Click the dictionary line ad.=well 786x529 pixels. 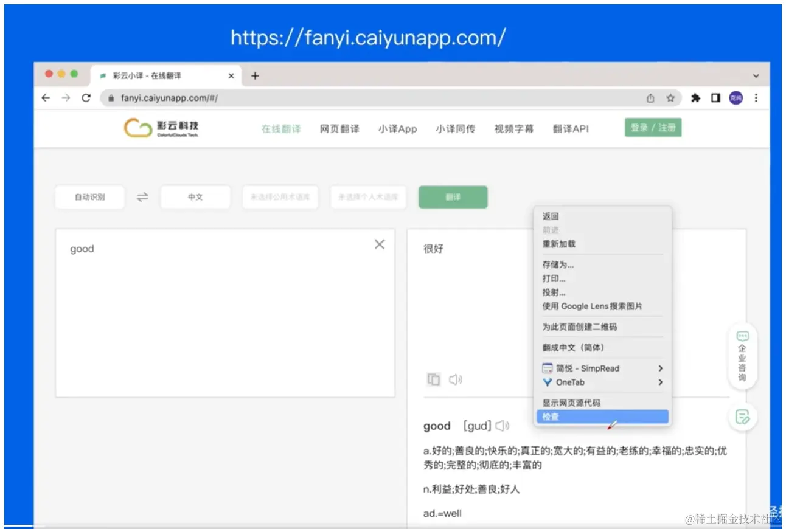(443, 514)
